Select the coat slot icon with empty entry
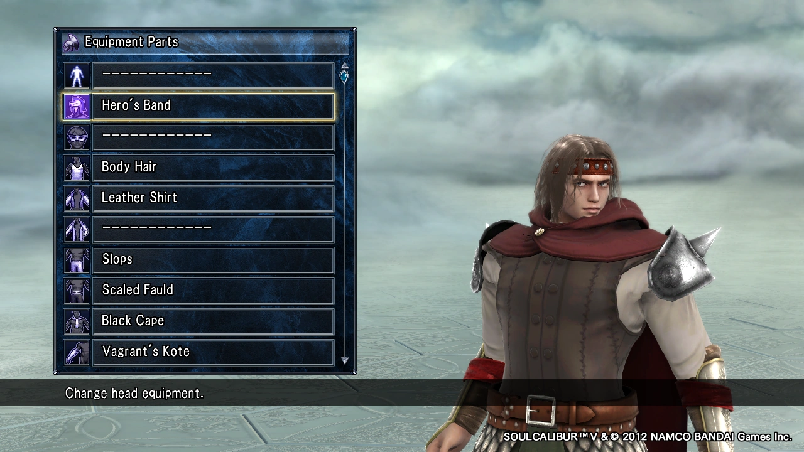This screenshot has height=452, width=804. pos(77,229)
